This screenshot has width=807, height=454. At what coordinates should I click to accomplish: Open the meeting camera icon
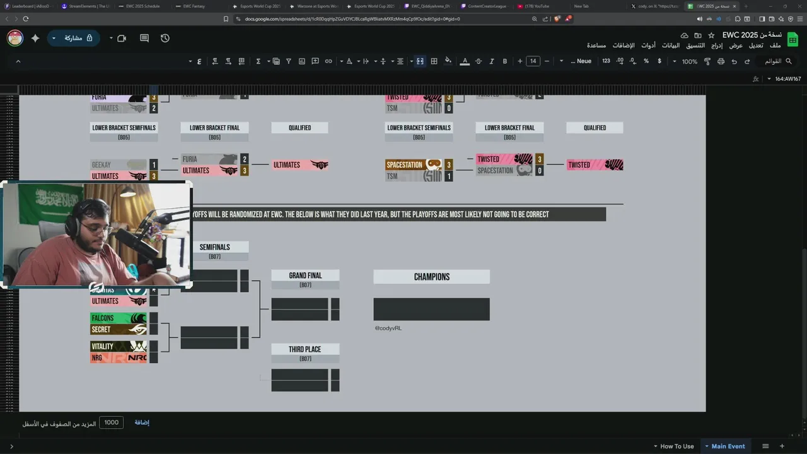(x=122, y=38)
